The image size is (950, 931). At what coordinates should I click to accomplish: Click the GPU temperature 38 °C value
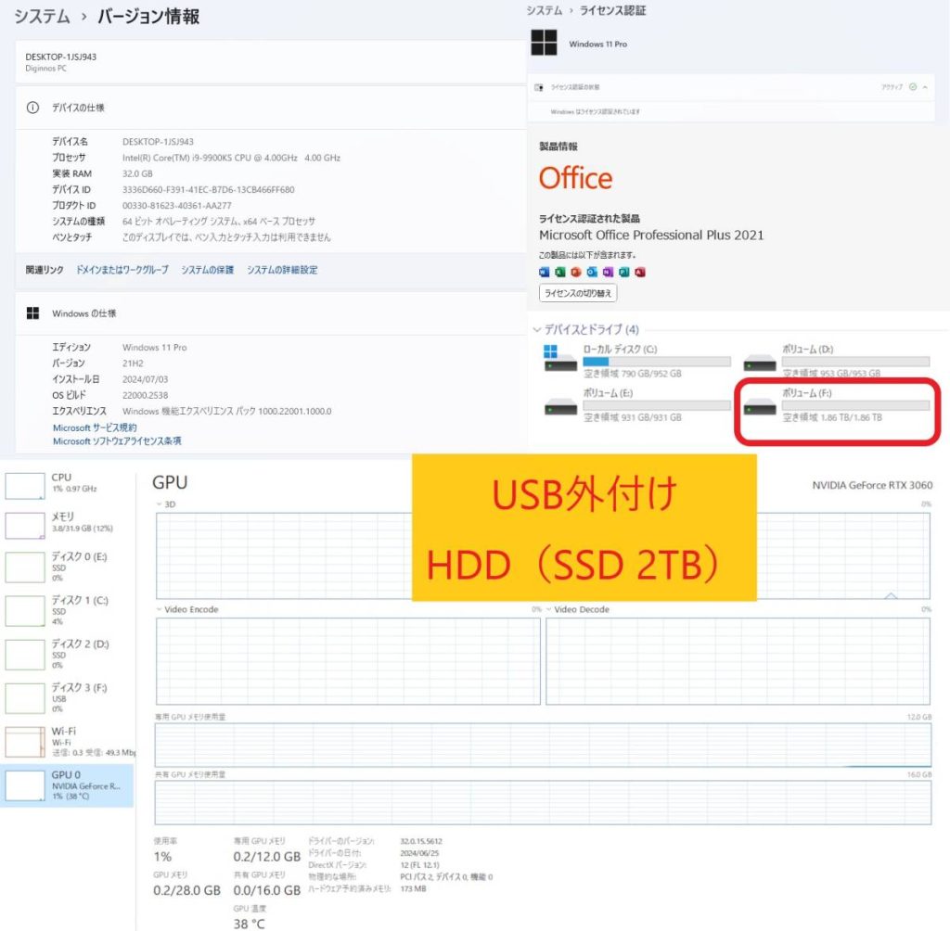249,924
